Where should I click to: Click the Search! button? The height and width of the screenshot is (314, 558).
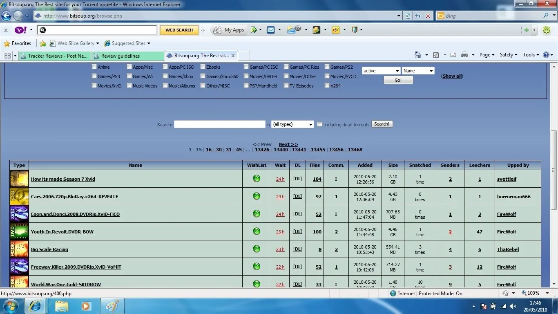pyautogui.click(x=382, y=124)
